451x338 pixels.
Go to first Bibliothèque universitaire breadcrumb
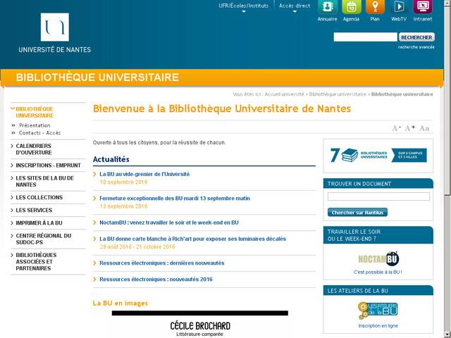338,94
